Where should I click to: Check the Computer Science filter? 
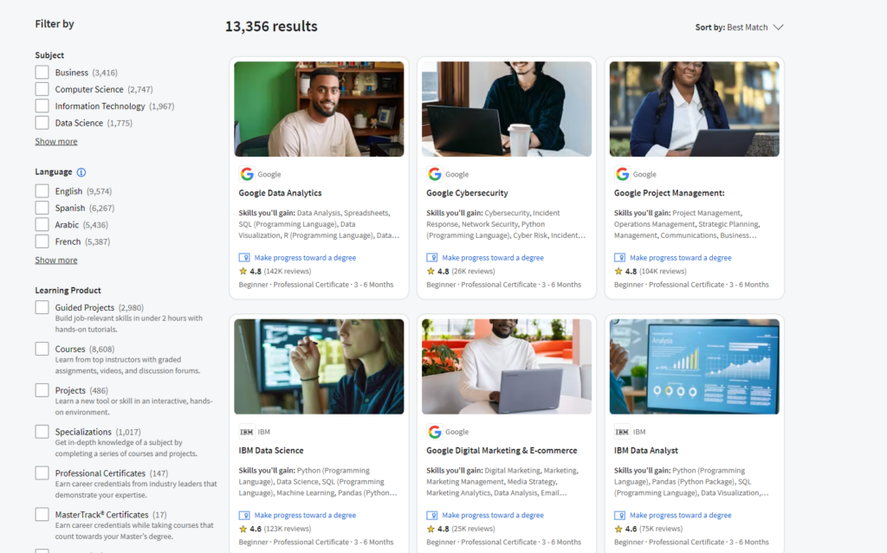pos(42,89)
